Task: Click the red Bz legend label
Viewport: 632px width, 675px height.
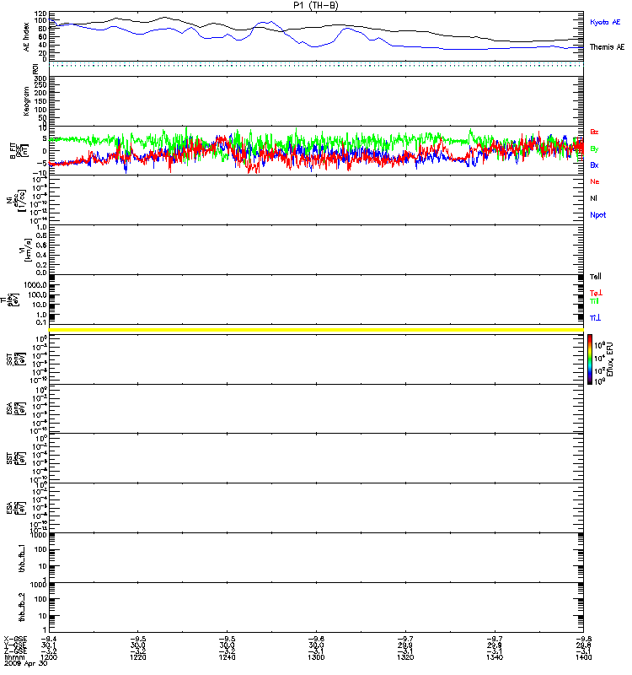Action: point(594,132)
